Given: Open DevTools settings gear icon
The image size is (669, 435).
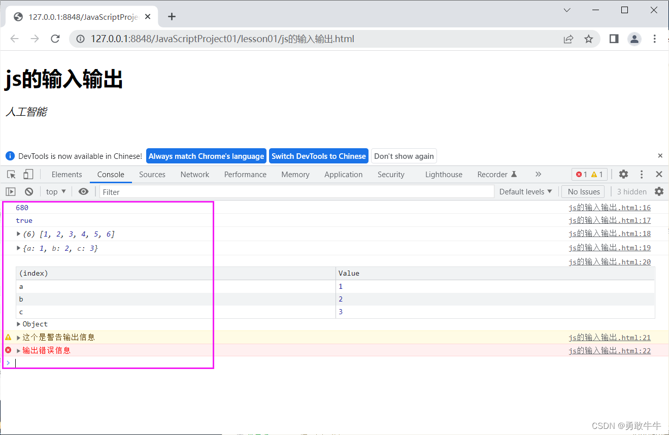Looking at the screenshot, I should [623, 174].
